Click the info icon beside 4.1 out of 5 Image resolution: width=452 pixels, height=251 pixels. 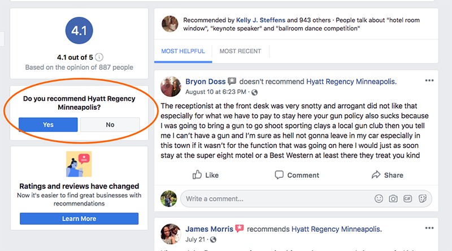(99, 57)
